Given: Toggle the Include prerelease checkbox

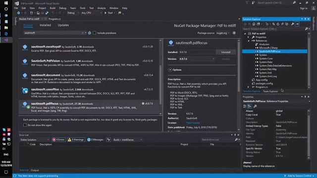Looking at the screenshot, I should coord(95,33).
